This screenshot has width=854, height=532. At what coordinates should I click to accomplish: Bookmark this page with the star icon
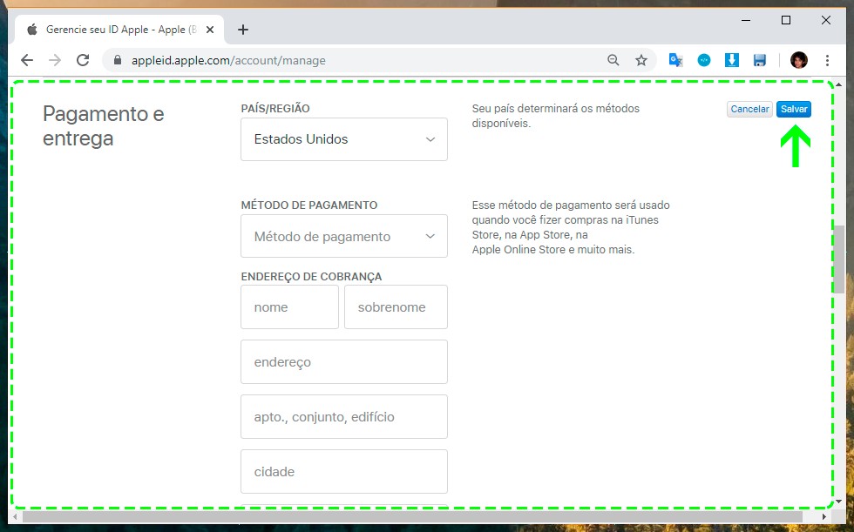[x=641, y=60]
